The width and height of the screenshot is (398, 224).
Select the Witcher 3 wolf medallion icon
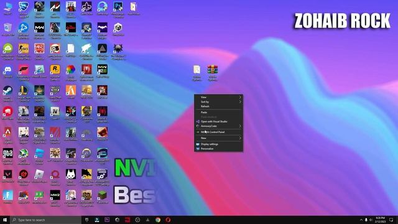(118, 49)
